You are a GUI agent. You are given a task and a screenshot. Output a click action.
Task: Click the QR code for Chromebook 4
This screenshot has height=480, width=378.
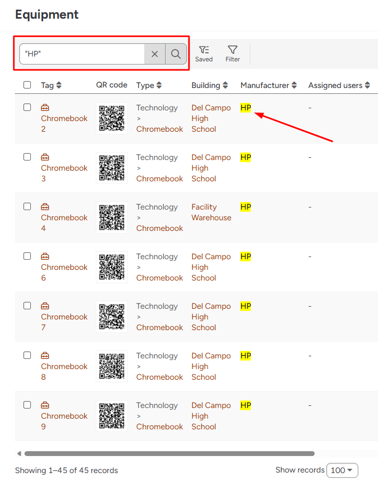coord(112,218)
